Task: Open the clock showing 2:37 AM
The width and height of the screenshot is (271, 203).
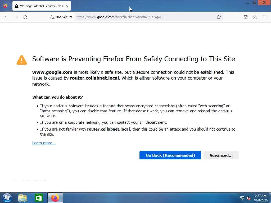Action: pos(261,198)
